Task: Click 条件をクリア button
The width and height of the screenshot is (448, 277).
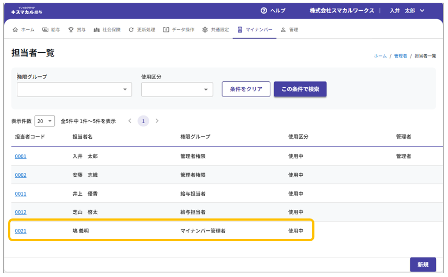Action: 246,89
